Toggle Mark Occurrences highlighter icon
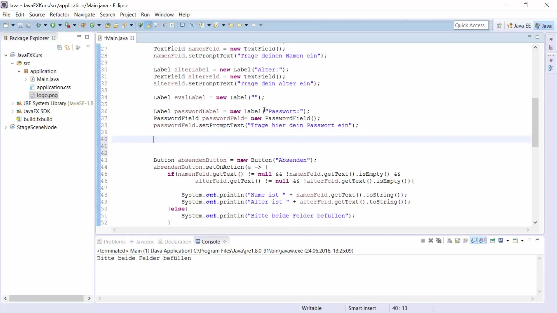This screenshot has width=557, height=313. 149,25
